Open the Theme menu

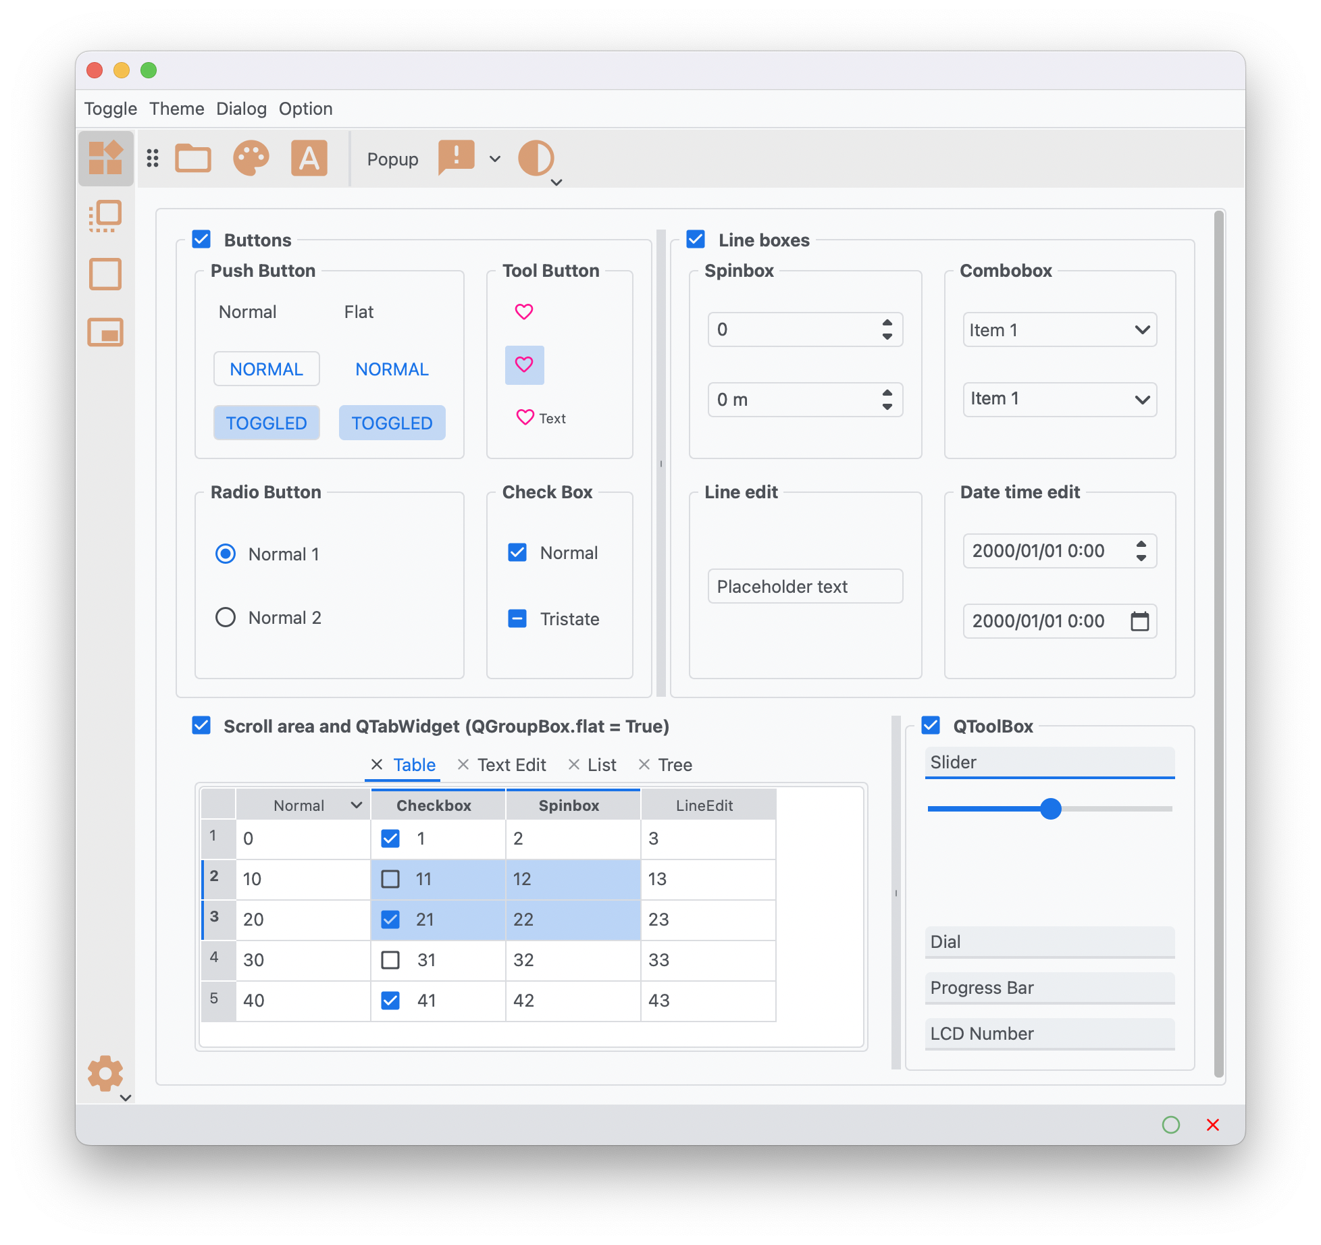[x=176, y=109]
